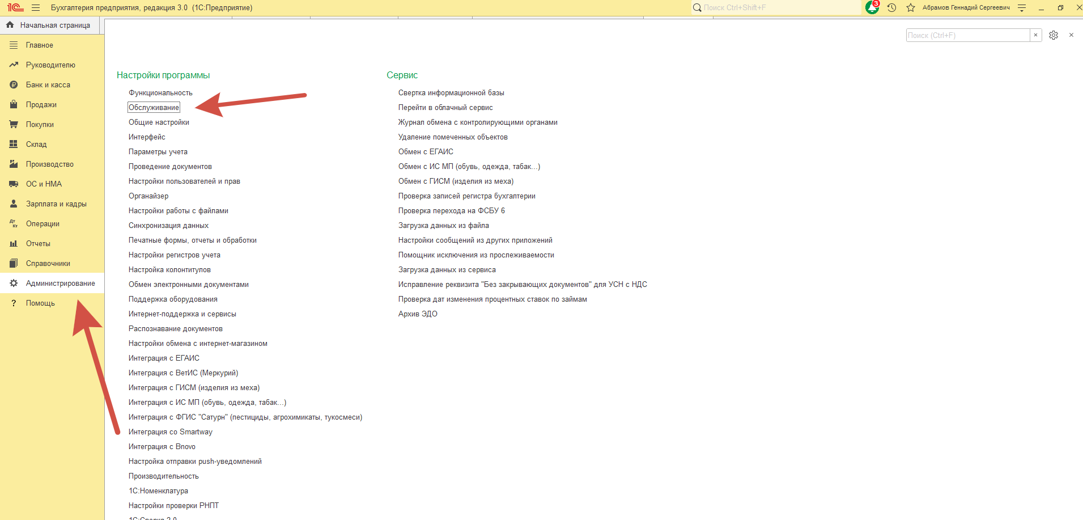
Task: Open Свертка информационной базы link
Action: coord(451,92)
